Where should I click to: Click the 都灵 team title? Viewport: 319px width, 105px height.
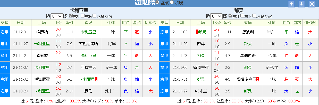(x=239, y=10)
